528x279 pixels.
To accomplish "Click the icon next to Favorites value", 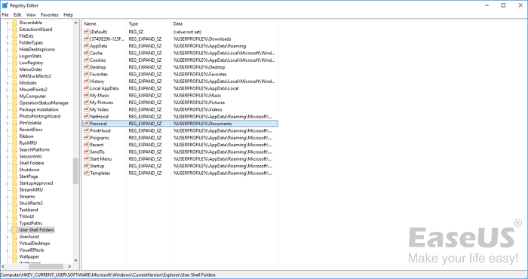I will point(86,74).
